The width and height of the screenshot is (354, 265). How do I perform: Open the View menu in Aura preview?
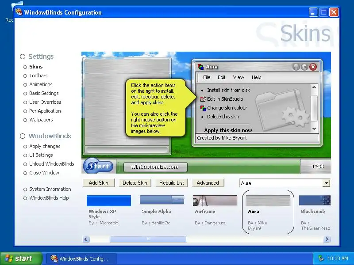[239, 77]
